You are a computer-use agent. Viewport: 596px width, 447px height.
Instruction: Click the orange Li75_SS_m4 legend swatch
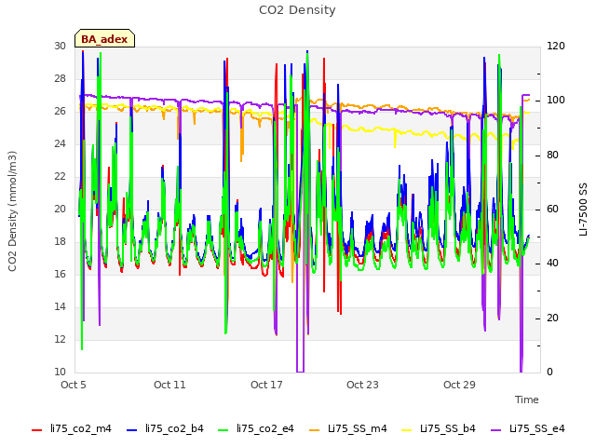tap(315, 430)
